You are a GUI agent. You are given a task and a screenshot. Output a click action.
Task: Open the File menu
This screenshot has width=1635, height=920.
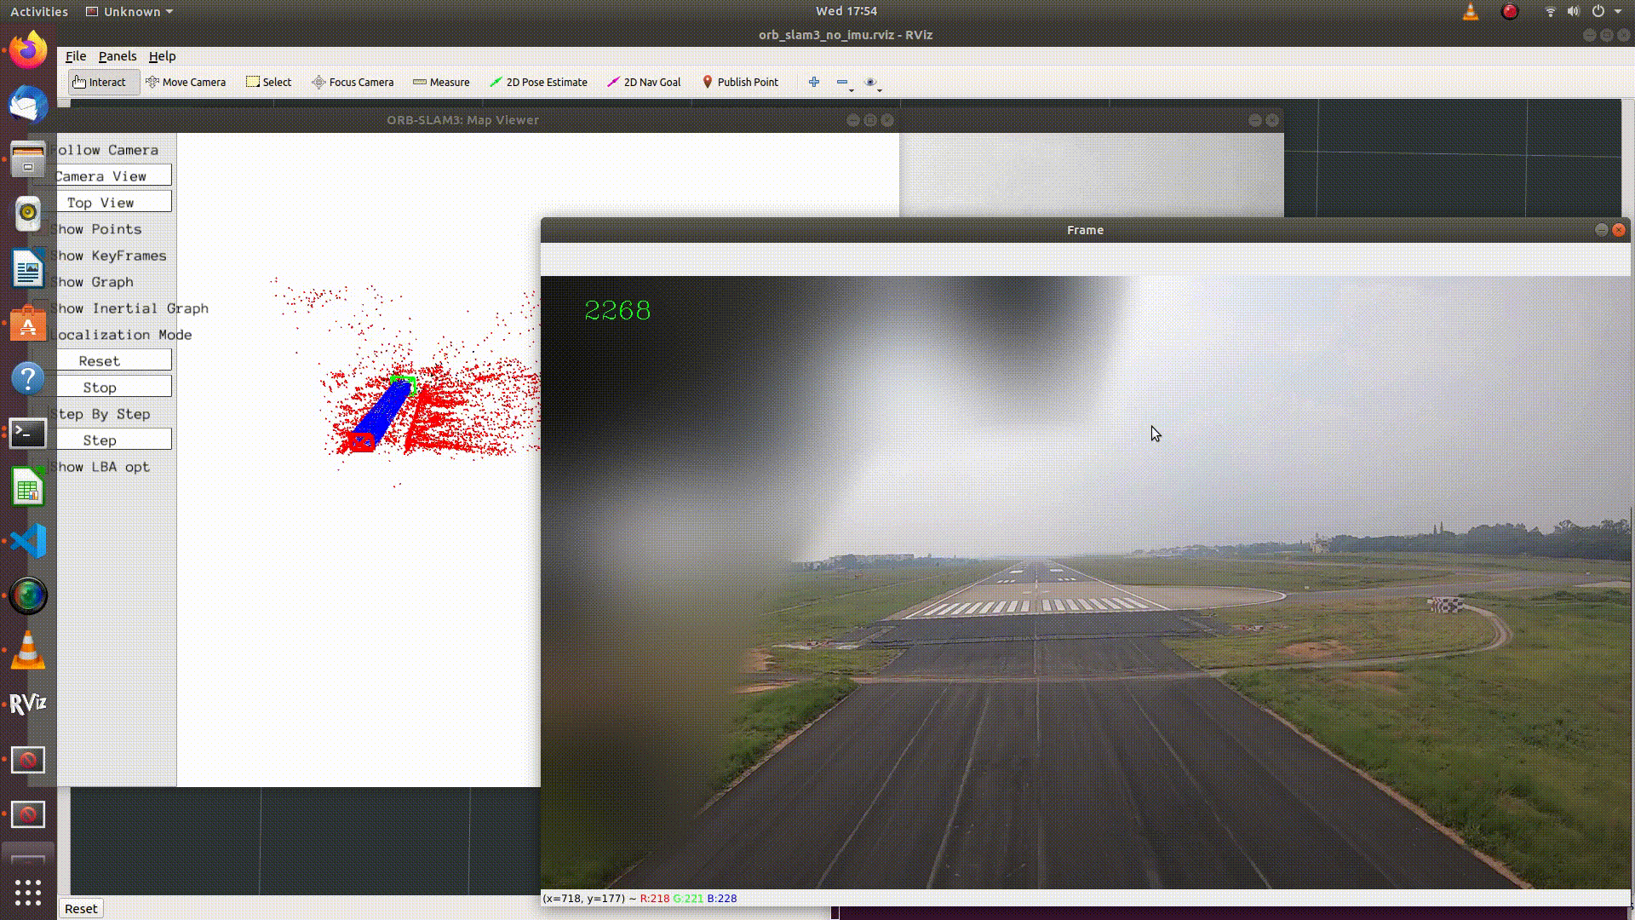pos(76,56)
